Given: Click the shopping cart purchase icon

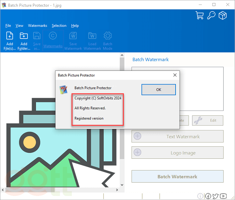Looking at the screenshot, I should click(200, 15).
